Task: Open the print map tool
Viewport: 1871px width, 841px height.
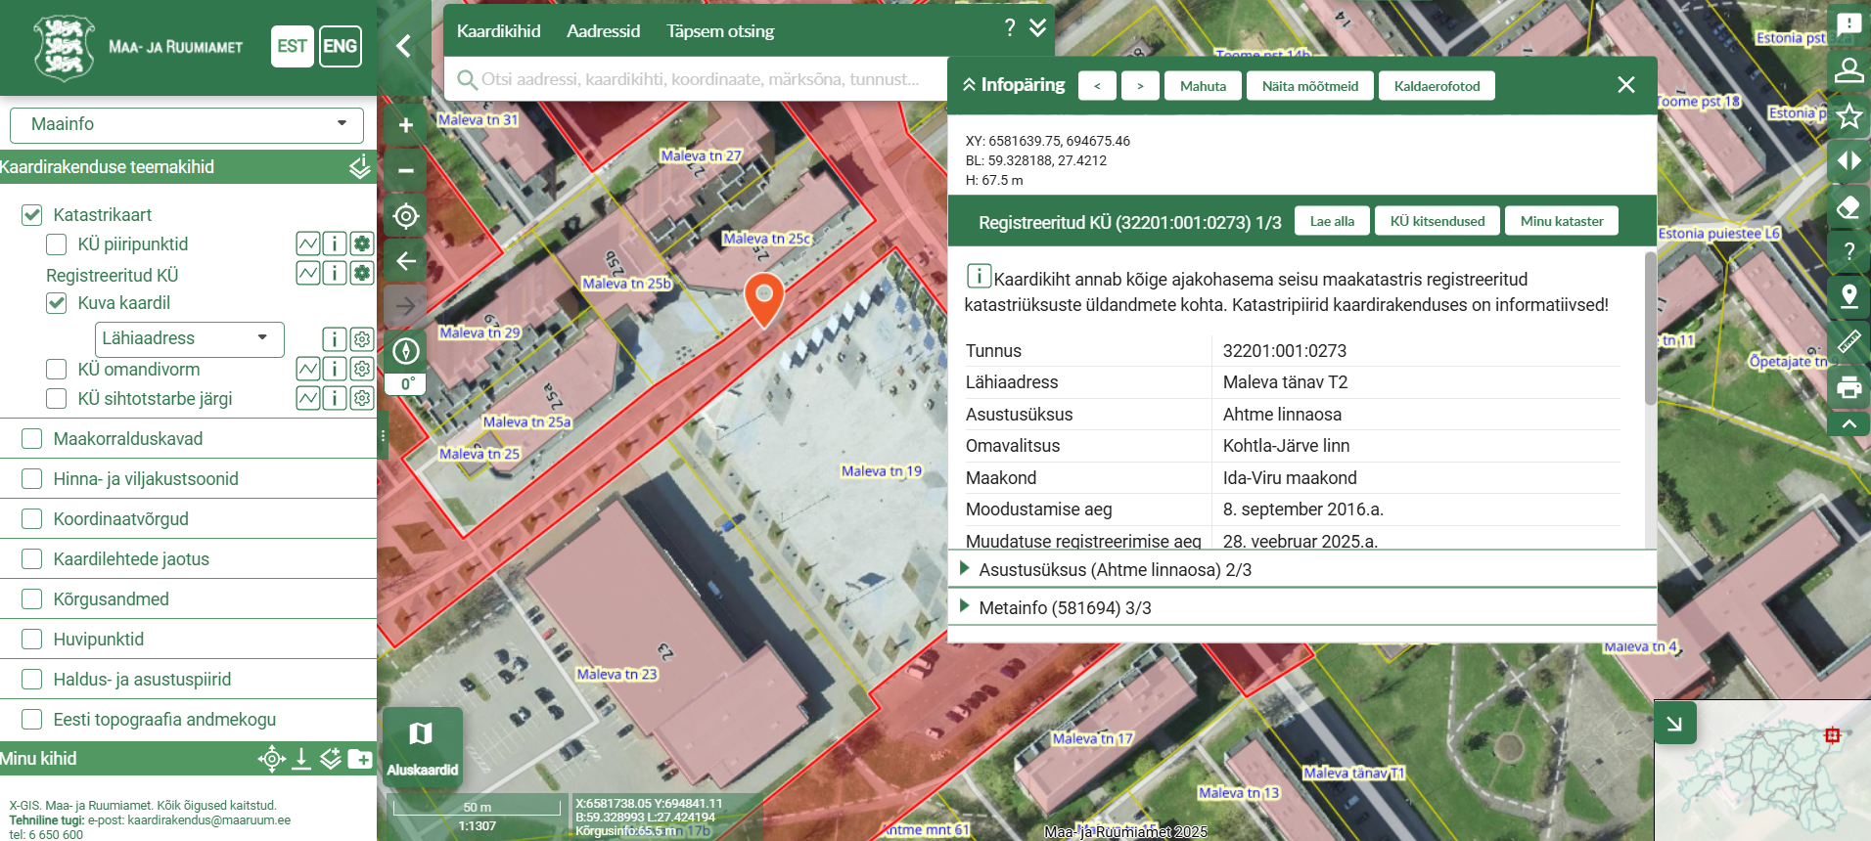Action: (x=1848, y=387)
